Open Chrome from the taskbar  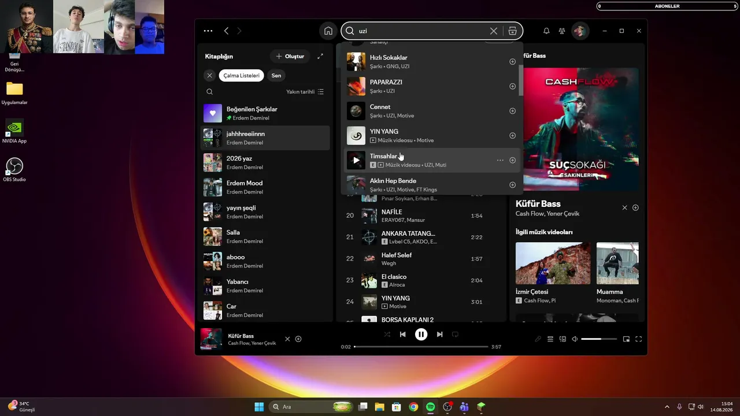click(x=413, y=407)
